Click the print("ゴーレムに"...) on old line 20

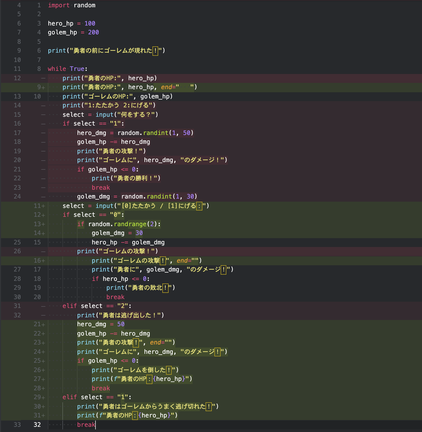tap(152, 160)
